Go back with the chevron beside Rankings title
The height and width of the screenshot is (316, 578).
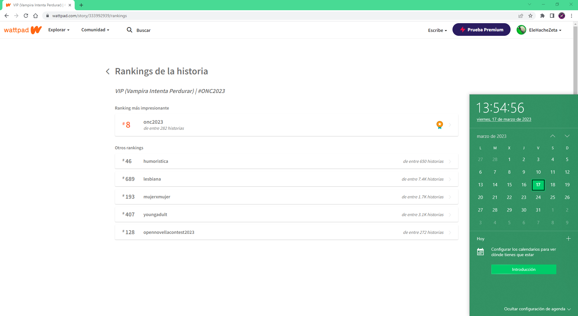tap(108, 71)
